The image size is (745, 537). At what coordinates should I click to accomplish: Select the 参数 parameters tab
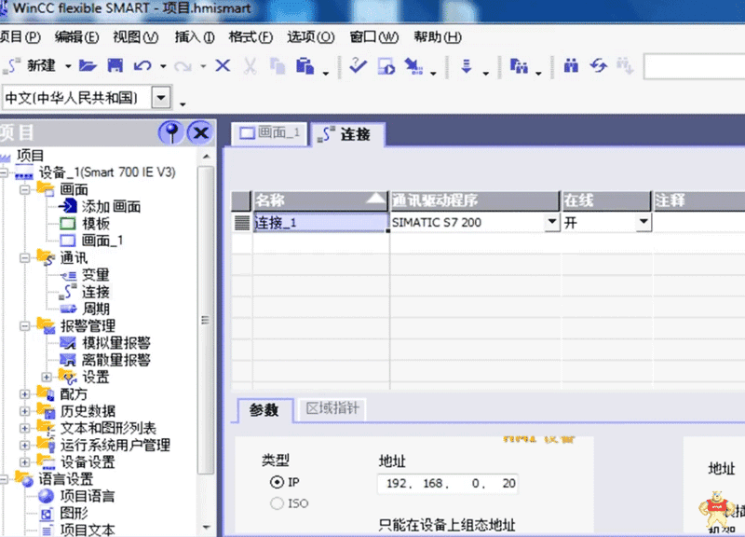point(264,409)
